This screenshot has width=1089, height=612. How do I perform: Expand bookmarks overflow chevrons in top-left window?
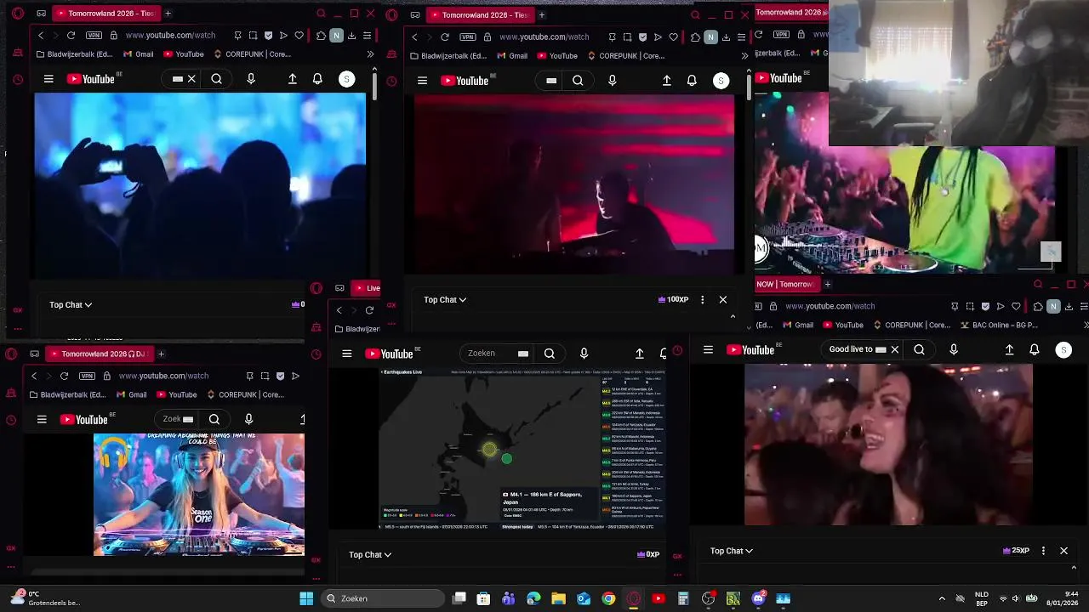[x=370, y=54]
